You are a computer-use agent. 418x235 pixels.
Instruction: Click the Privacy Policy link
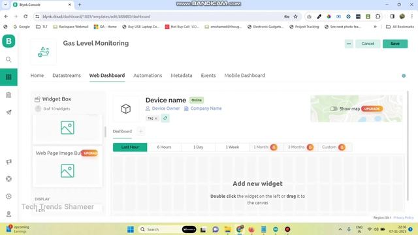(404, 217)
